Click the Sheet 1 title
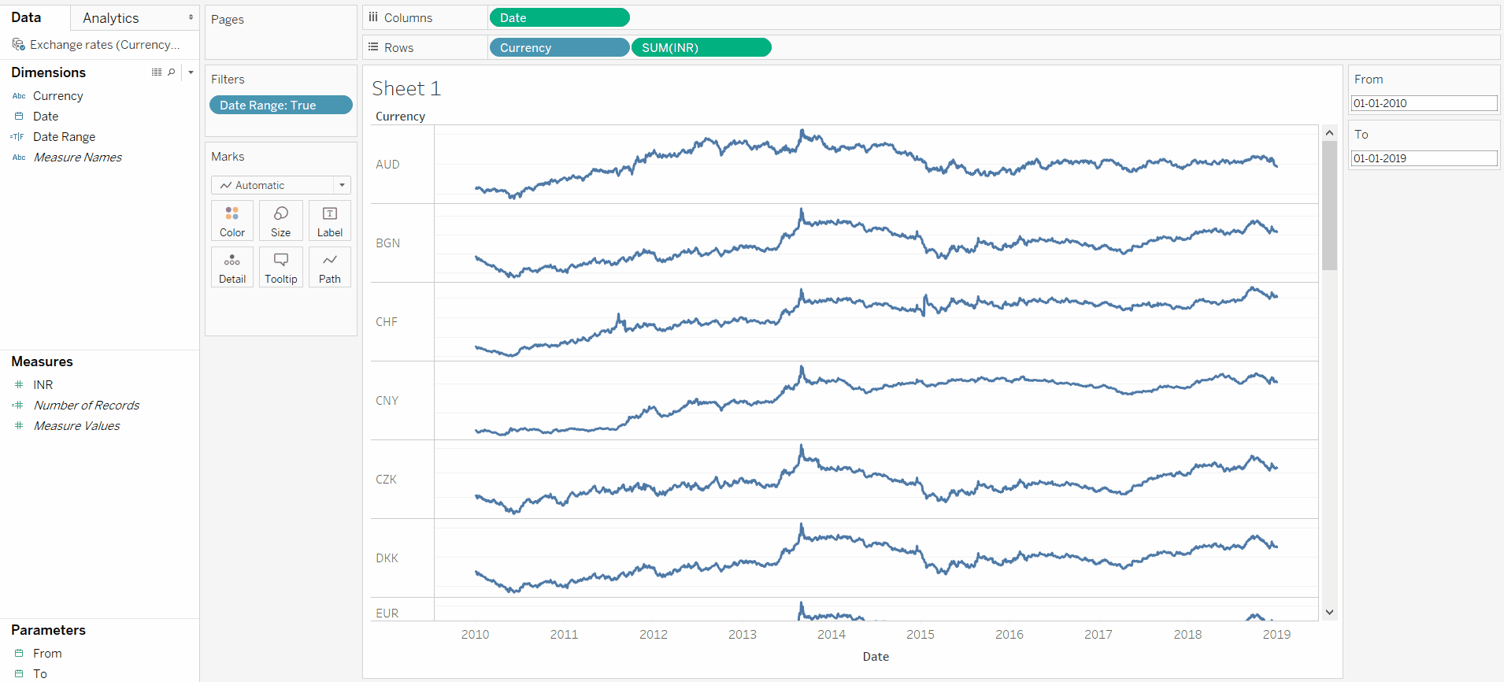Screen dimensions: 1504x682 [406, 88]
